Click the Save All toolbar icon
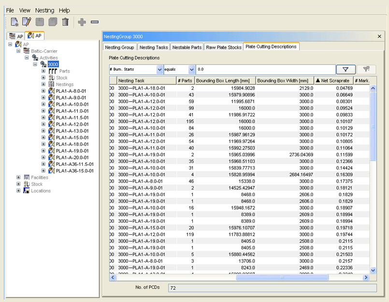Screen dimensions: 389x302 53,22
